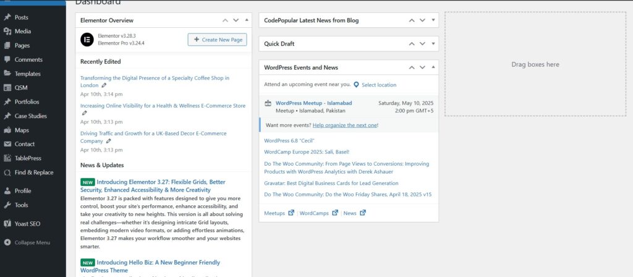
Task: Click Help organize the next one link
Action: [345, 125]
